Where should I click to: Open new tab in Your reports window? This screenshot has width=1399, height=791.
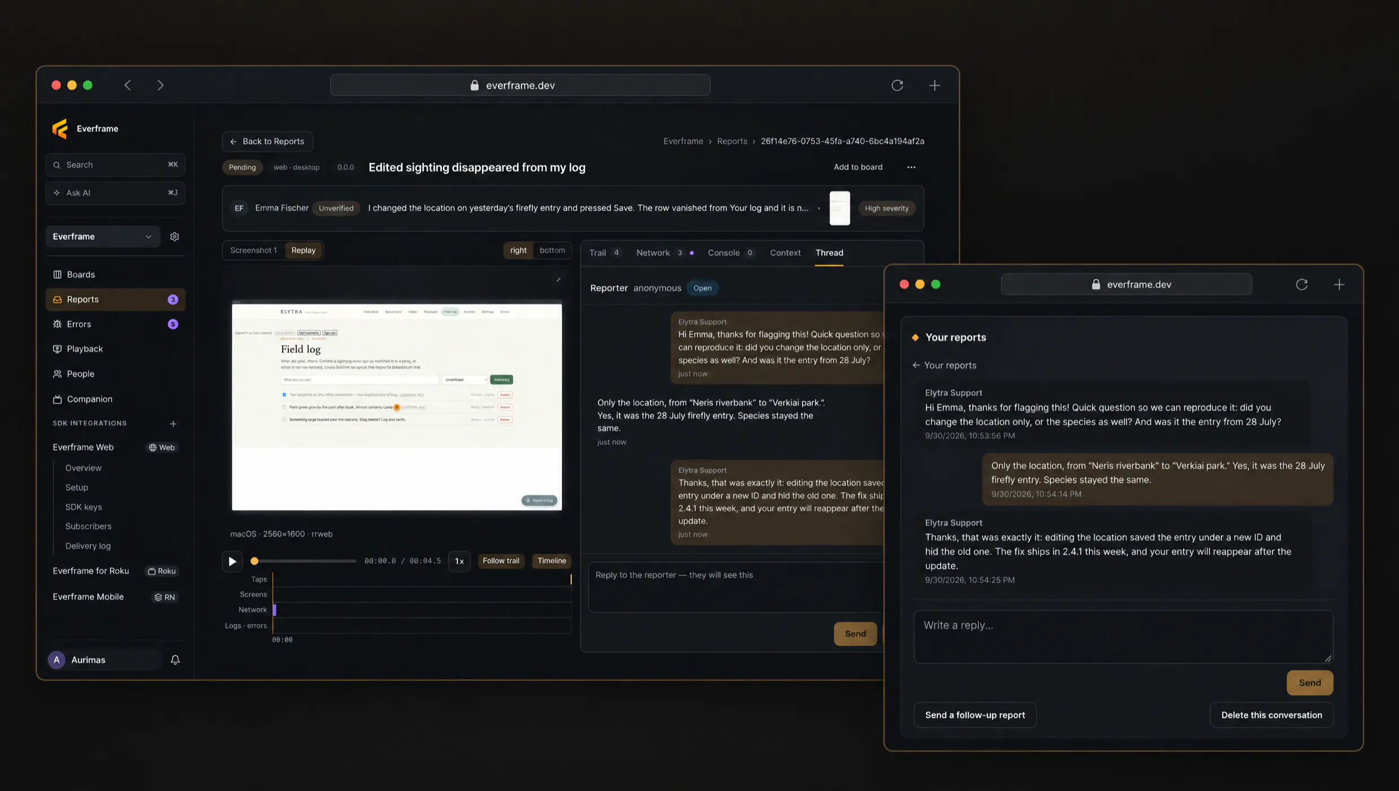1339,284
